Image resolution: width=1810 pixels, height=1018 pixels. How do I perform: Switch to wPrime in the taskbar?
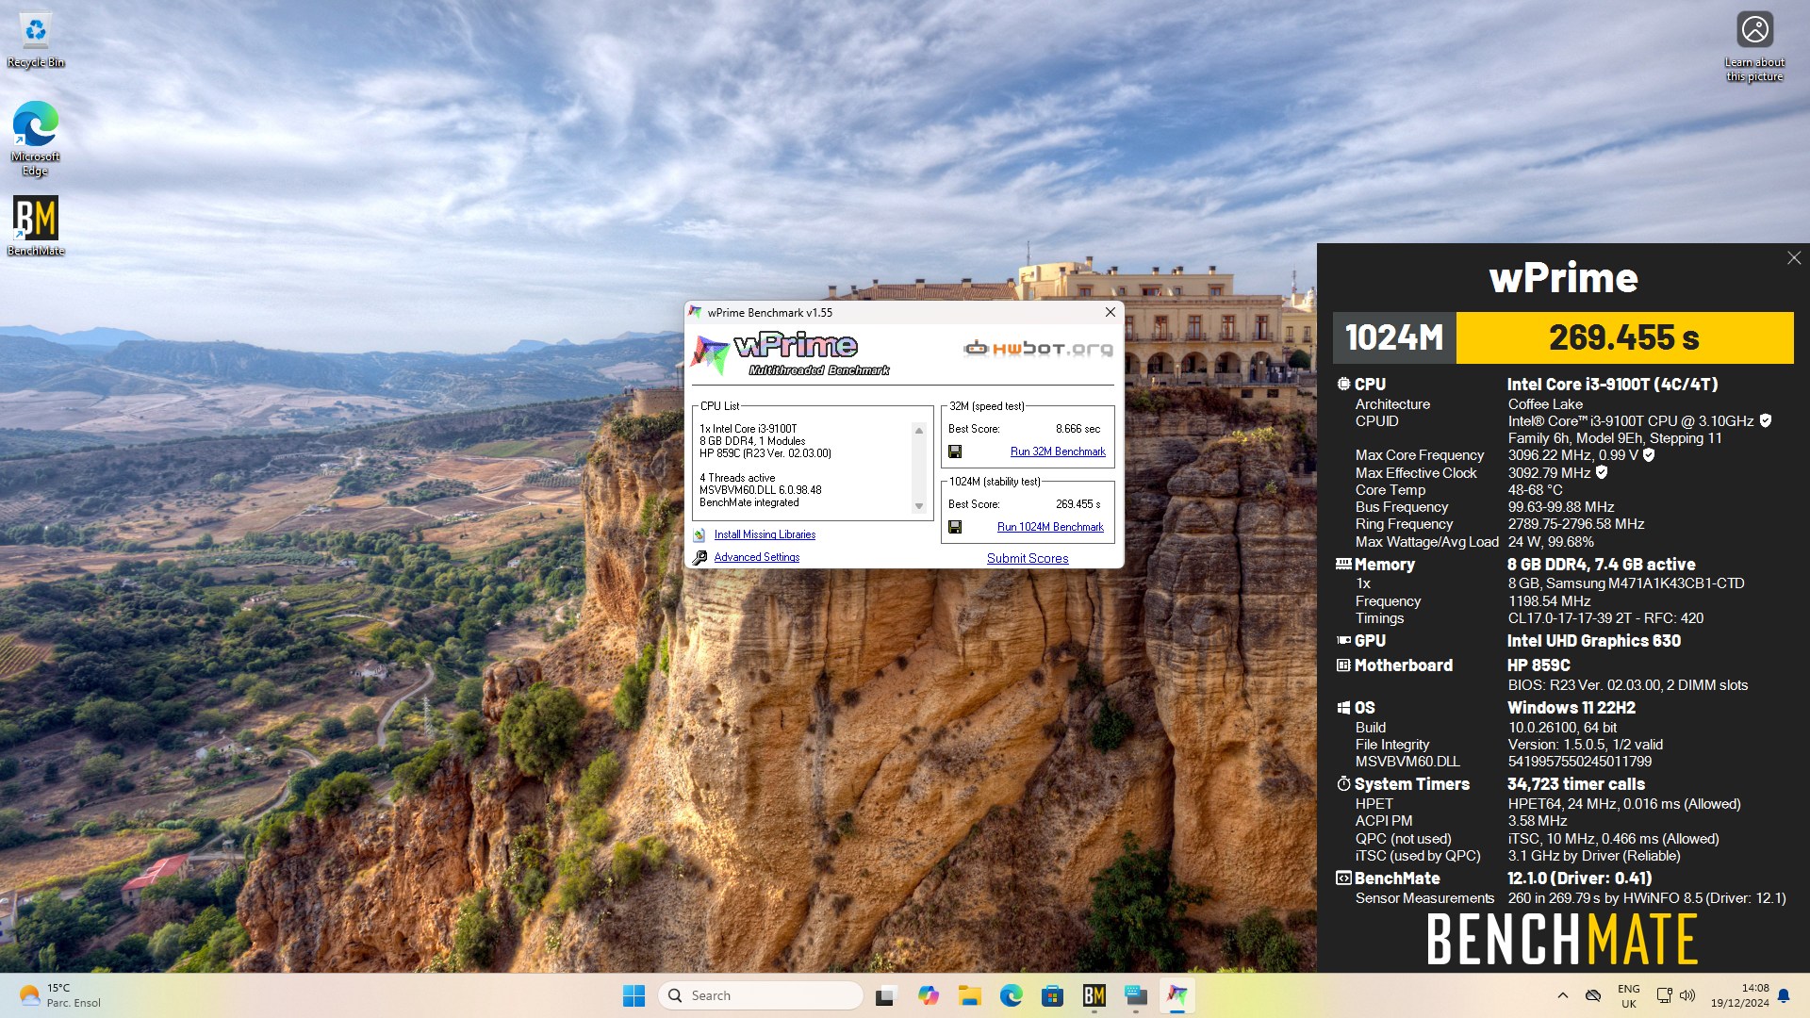pos(1177,995)
